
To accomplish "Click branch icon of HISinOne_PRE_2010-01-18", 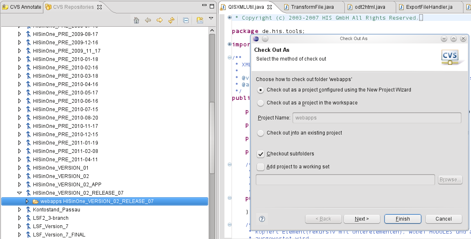I will tap(28, 59).
